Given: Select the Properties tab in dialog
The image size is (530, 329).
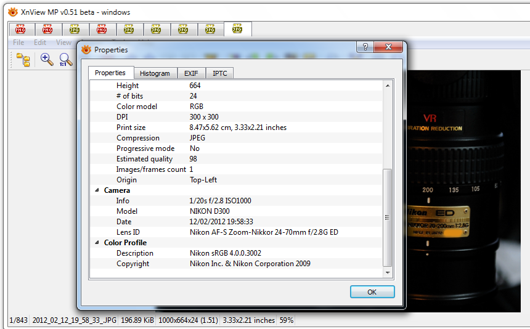Looking at the screenshot, I should [x=110, y=73].
